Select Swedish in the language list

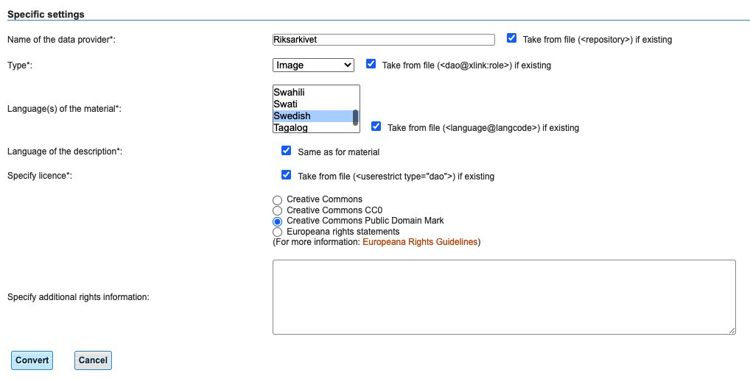pos(313,116)
